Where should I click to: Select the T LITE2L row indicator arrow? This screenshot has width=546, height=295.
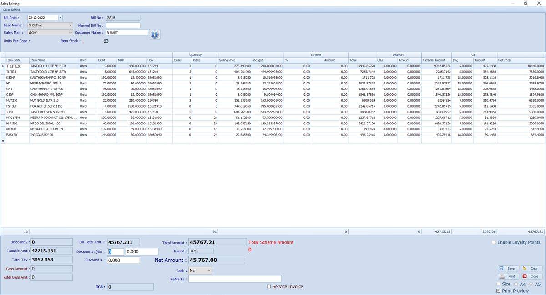tap(3, 66)
